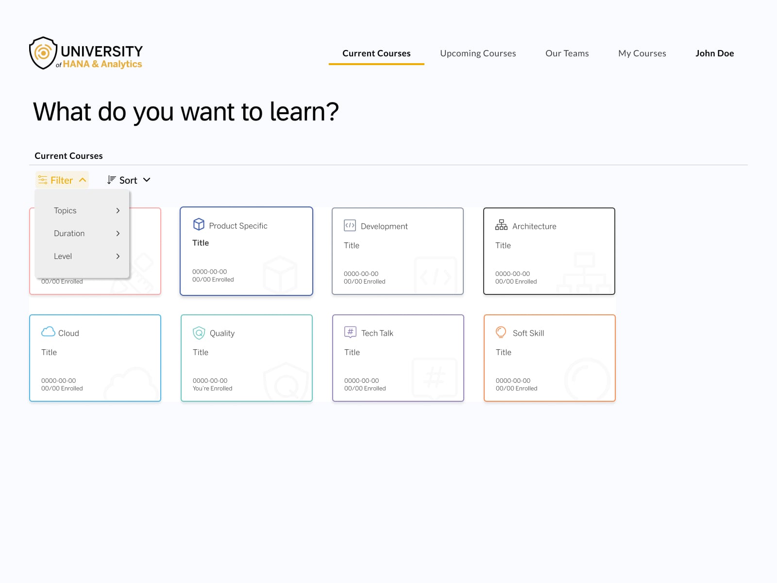Click the Soft Skill lightbulb icon
This screenshot has height=583, width=777.
point(501,332)
